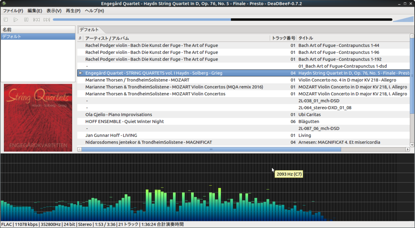Click the status bar playback info
This screenshot has height=228, width=415.
click(92, 224)
